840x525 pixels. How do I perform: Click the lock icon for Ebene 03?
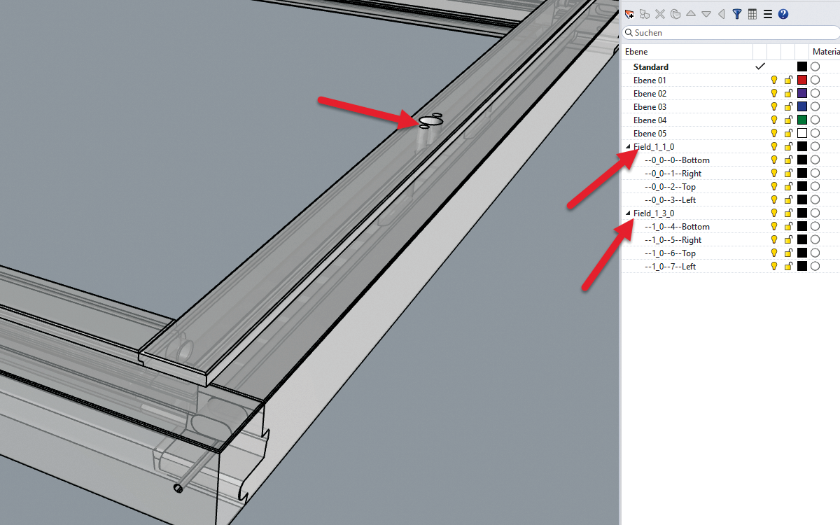pyautogui.click(x=788, y=107)
